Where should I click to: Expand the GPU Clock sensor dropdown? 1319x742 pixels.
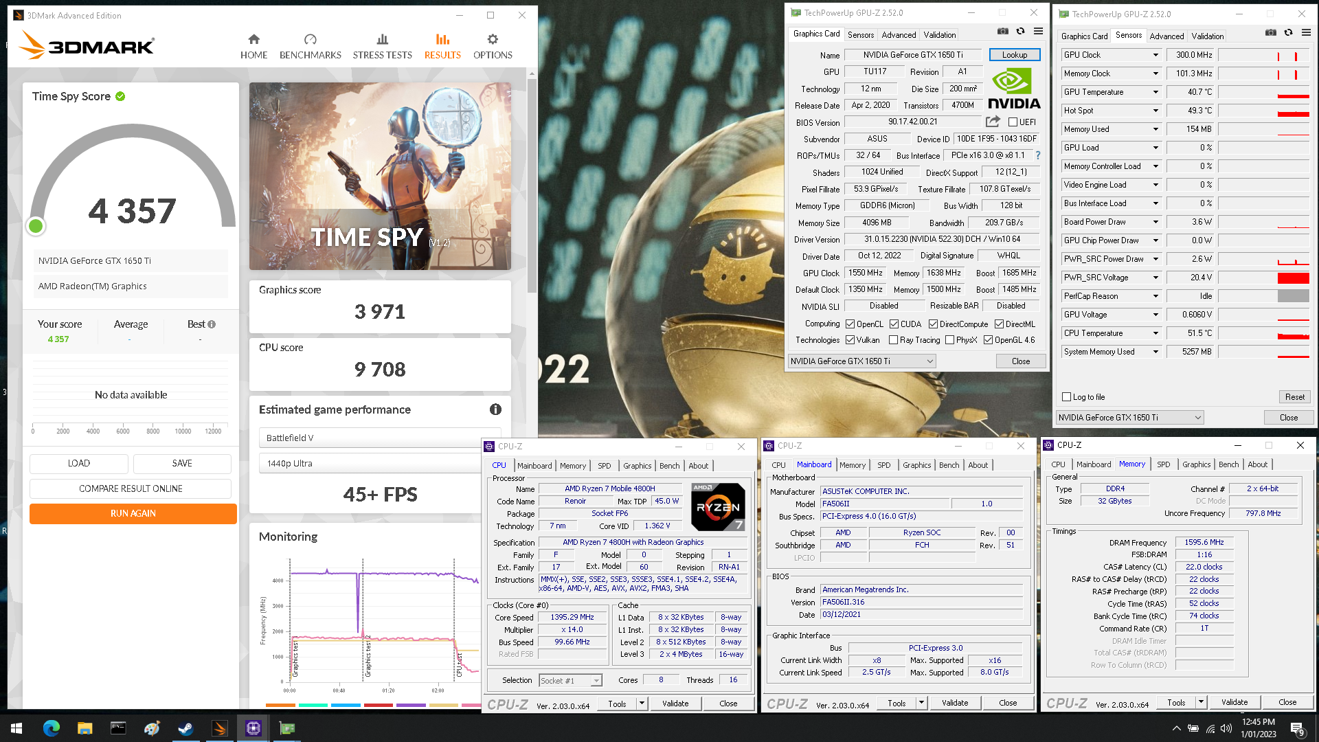[x=1155, y=55]
